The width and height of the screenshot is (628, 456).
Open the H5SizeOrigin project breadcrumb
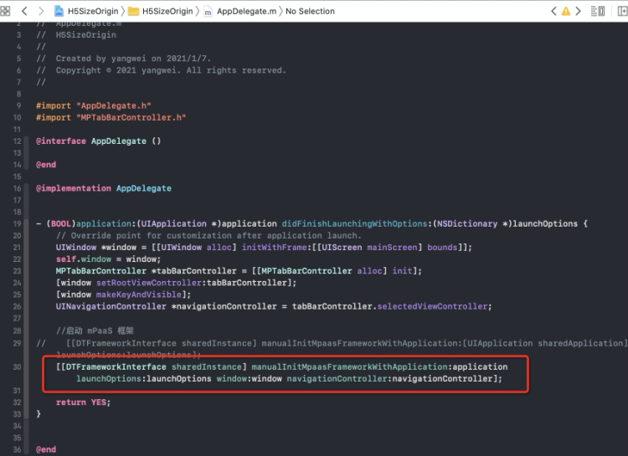(x=93, y=11)
